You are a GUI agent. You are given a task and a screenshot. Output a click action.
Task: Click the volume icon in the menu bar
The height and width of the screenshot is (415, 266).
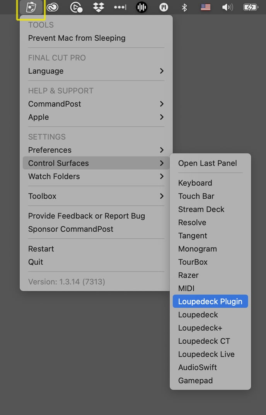tap(227, 7)
